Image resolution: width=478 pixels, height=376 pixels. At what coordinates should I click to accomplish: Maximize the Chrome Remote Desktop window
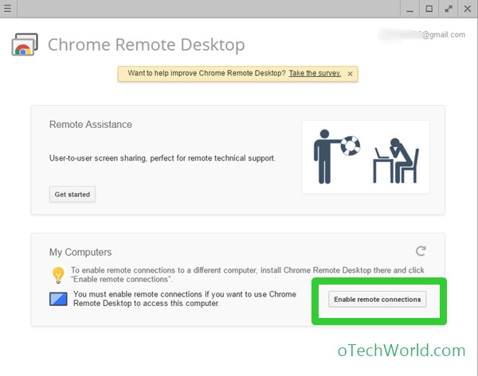point(429,9)
